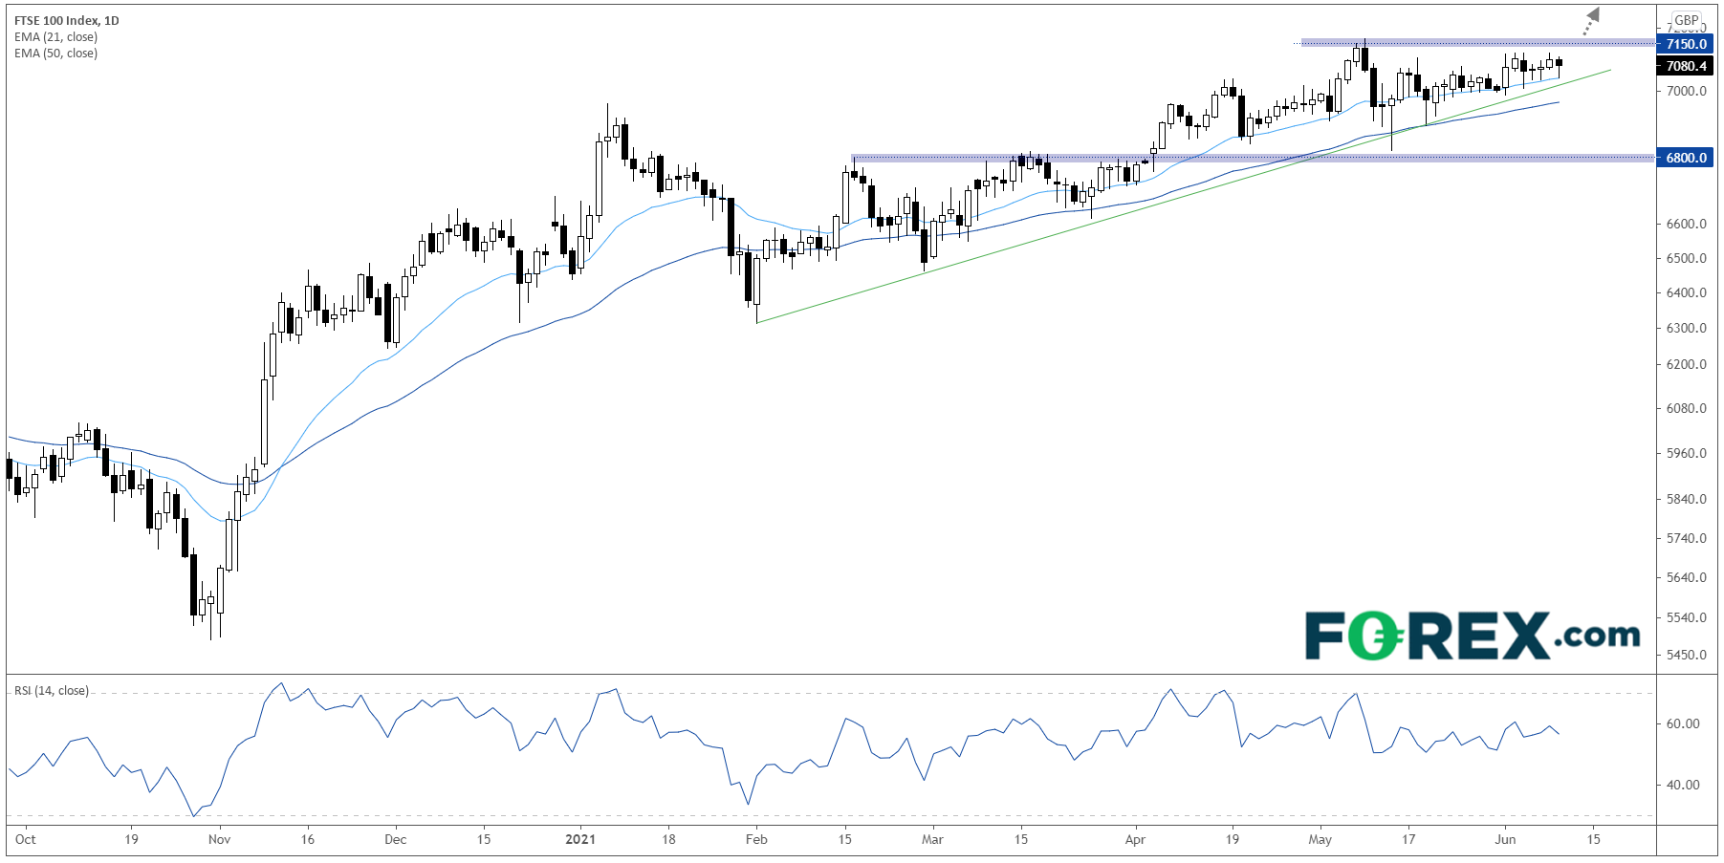
Task: Select the EMA (50, close) indicator label
Action: (x=55, y=54)
